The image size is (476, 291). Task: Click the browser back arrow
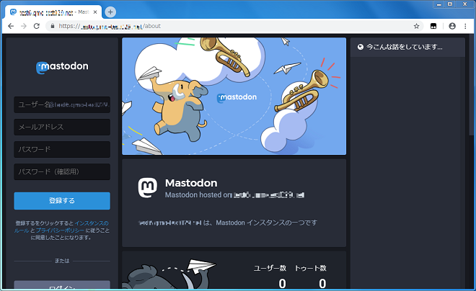tap(11, 26)
